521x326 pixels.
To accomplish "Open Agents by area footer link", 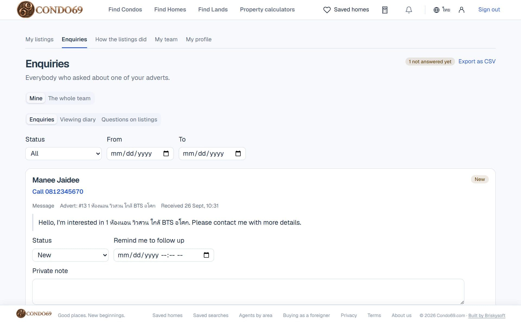I will coord(256,315).
